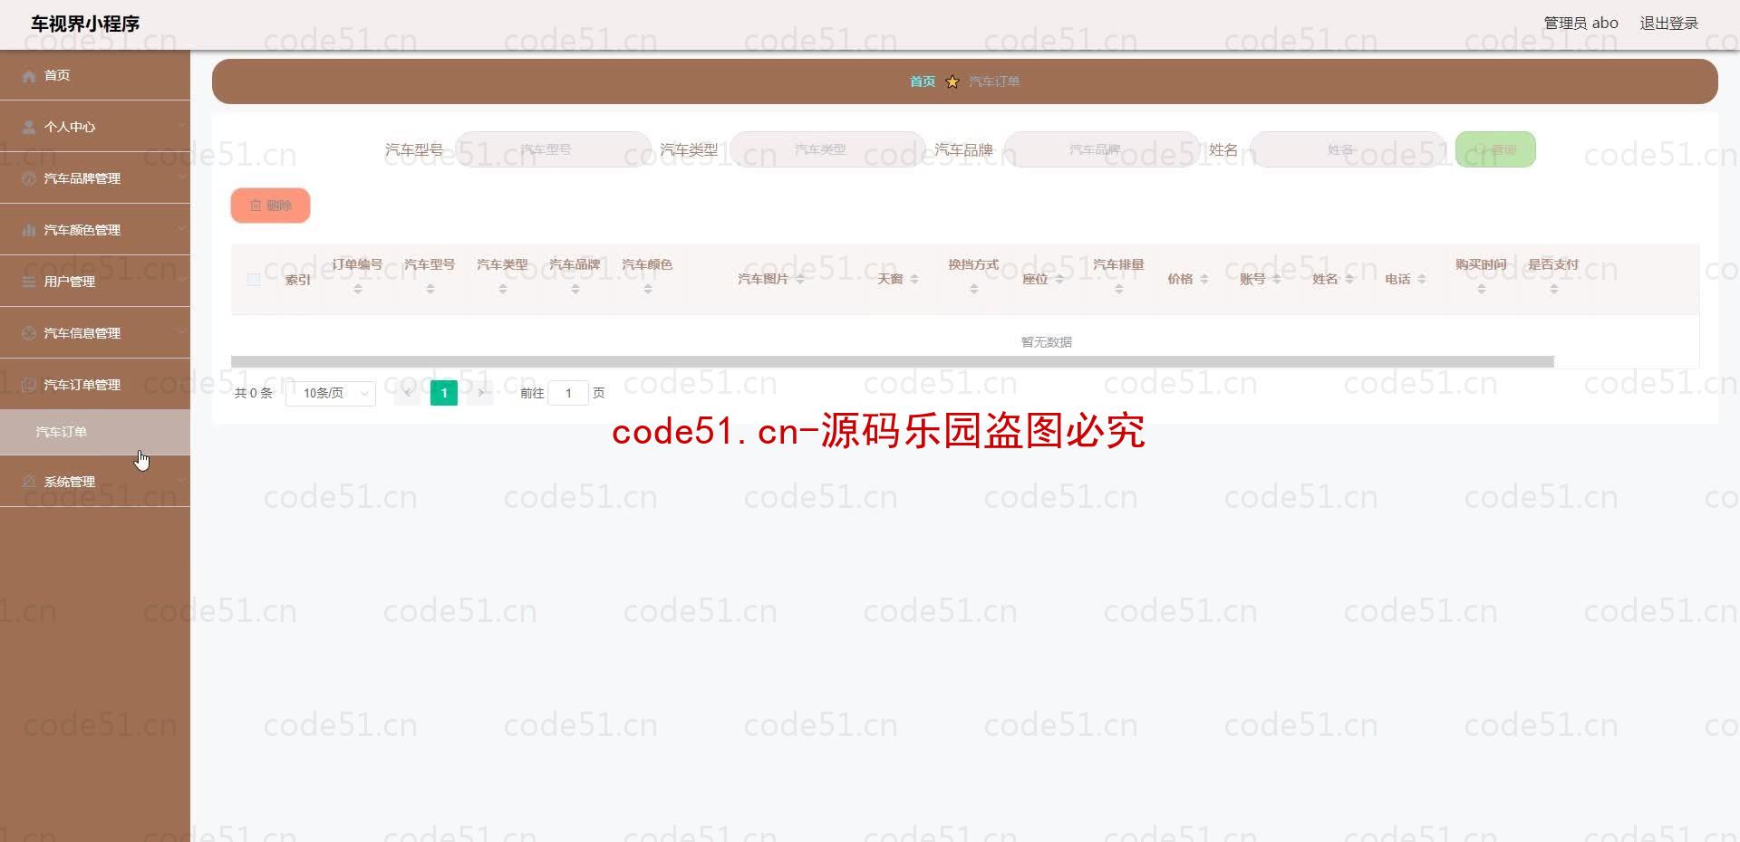Click the 暂无数据 empty table text
1740x842 pixels.
1047,342
